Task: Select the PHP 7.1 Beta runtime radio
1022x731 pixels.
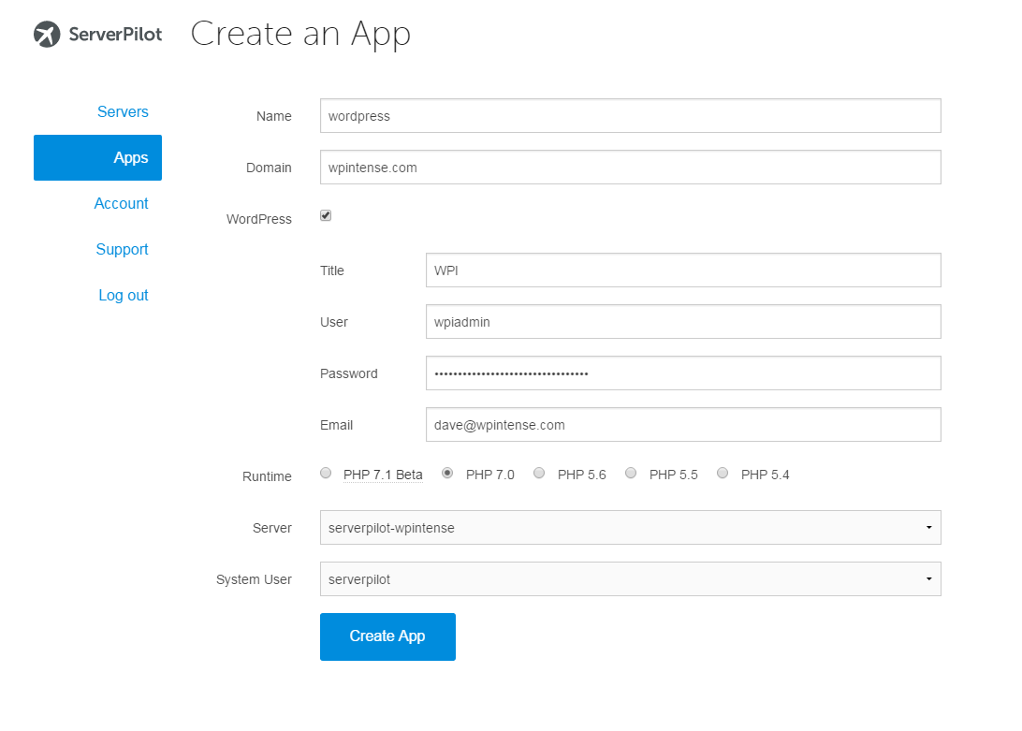Action: 326,474
